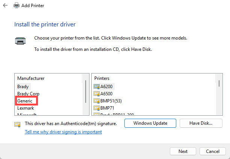Select Lexmark manufacturer entry
This screenshot has height=159, width=230.
click(x=26, y=108)
